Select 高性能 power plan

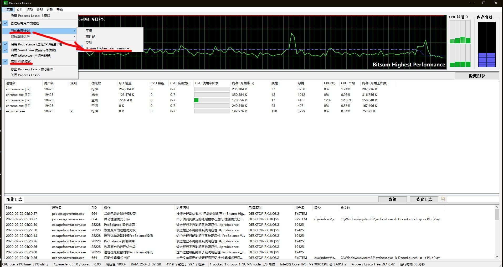click(x=90, y=37)
